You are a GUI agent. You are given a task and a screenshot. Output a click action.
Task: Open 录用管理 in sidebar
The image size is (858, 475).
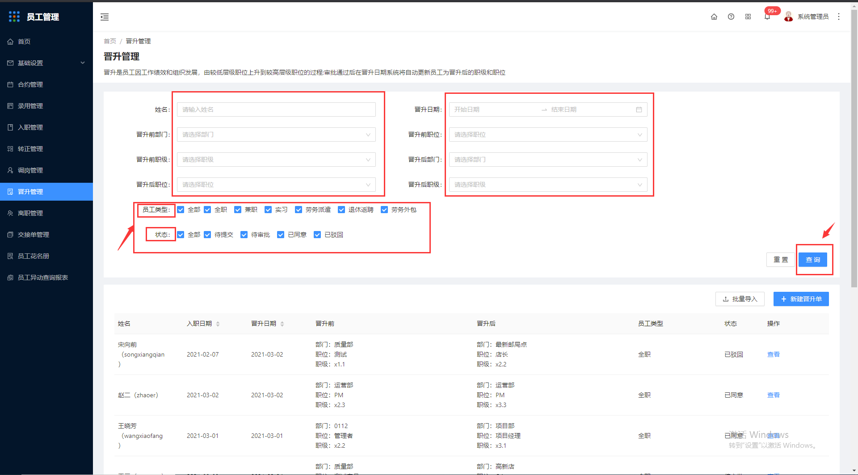coord(46,106)
